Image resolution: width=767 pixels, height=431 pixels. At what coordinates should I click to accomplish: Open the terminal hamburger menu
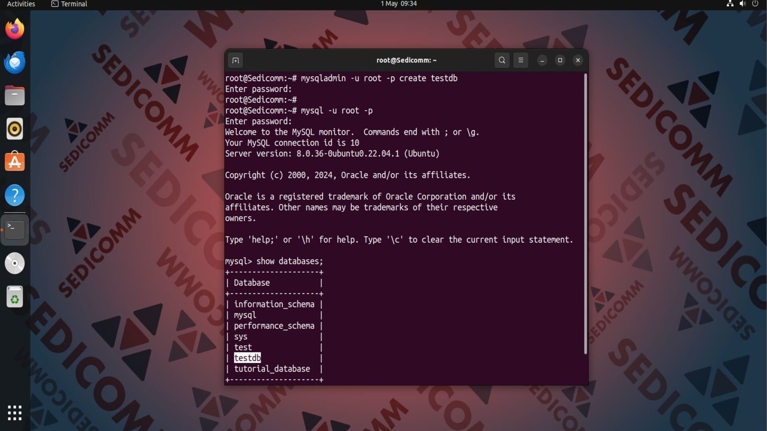(x=521, y=60)
